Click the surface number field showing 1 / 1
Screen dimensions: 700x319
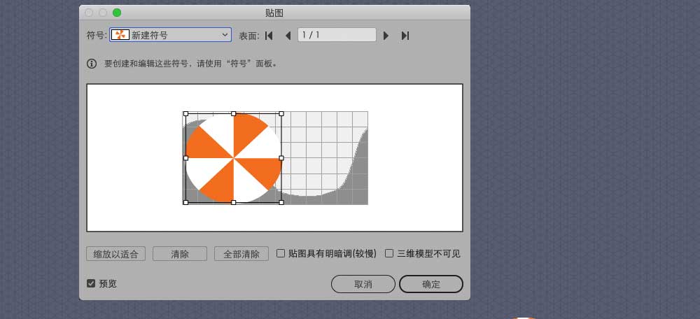pyautogui.click(x=337, y=35)
